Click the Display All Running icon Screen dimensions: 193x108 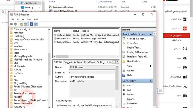tap(124, 52)
